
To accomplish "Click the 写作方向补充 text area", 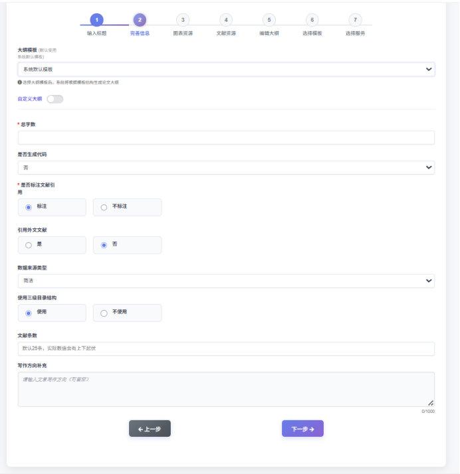I will tap(226, 389).
